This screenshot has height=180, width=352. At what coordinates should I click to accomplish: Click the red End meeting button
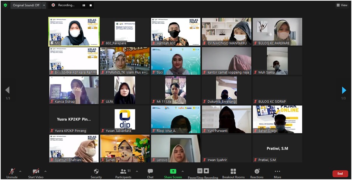coord(340,174)
